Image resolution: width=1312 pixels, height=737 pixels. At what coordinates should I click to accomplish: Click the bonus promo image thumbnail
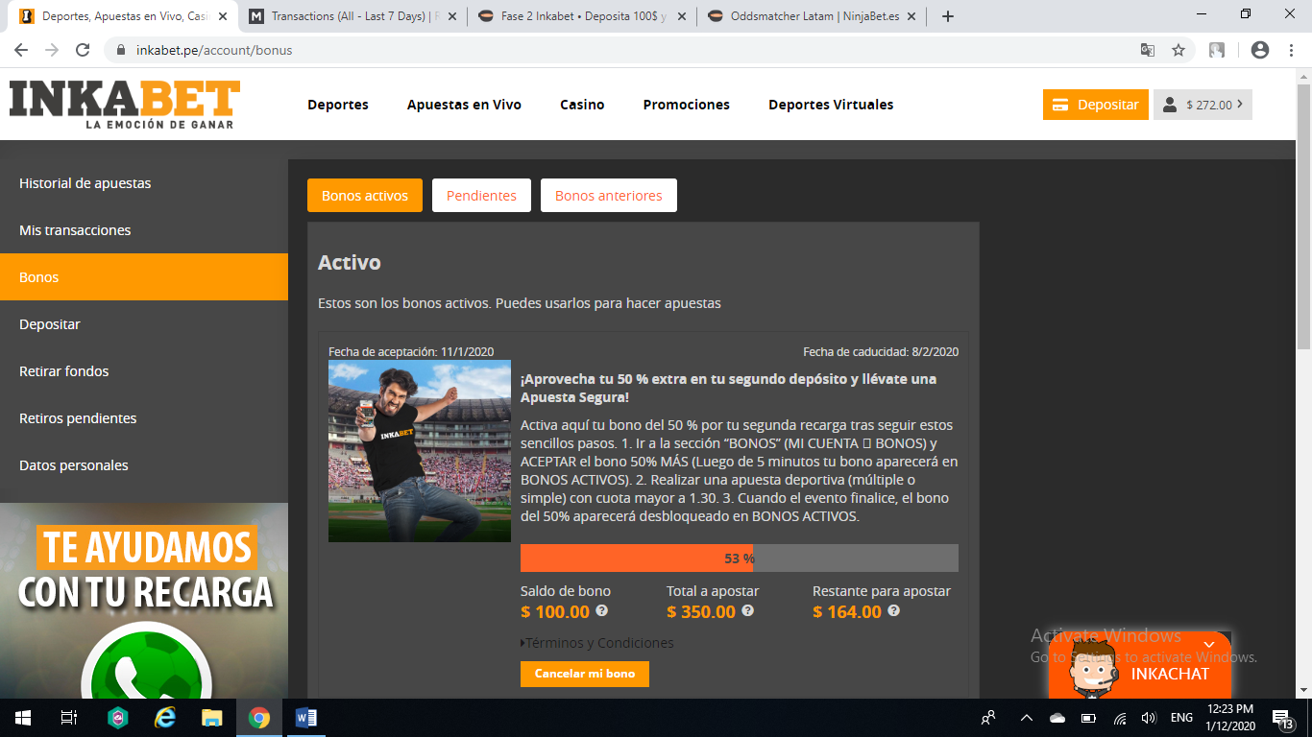point(420,451)
